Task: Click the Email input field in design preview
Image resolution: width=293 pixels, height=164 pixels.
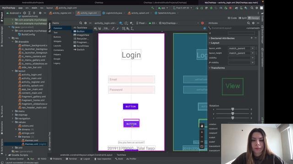Action: [131, 79]
